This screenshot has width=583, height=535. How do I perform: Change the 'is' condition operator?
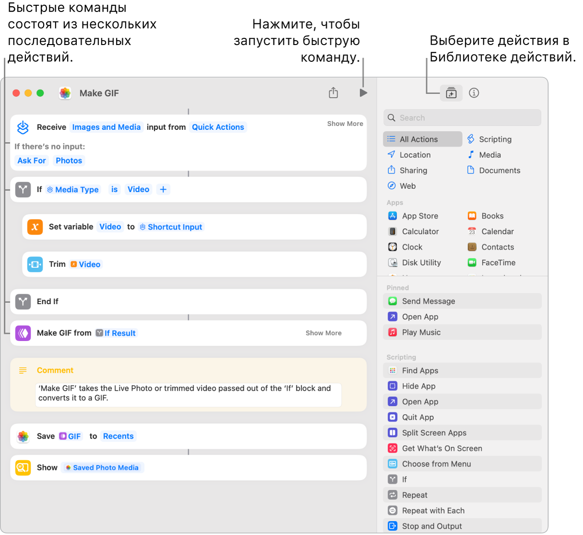114,190
